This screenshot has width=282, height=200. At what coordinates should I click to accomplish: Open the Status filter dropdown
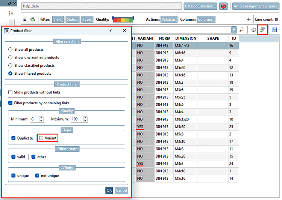pyautogui.click(x=73, y=19)
